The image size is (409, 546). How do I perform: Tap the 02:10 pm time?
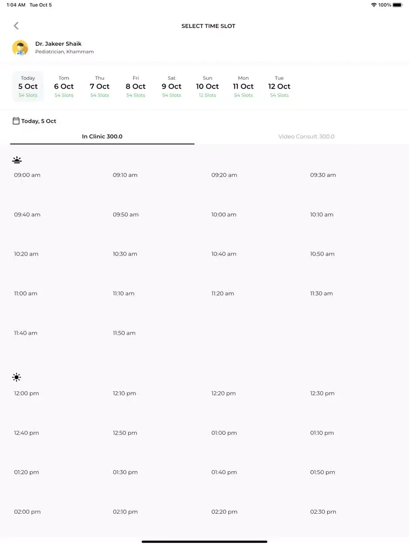[125, 512]
